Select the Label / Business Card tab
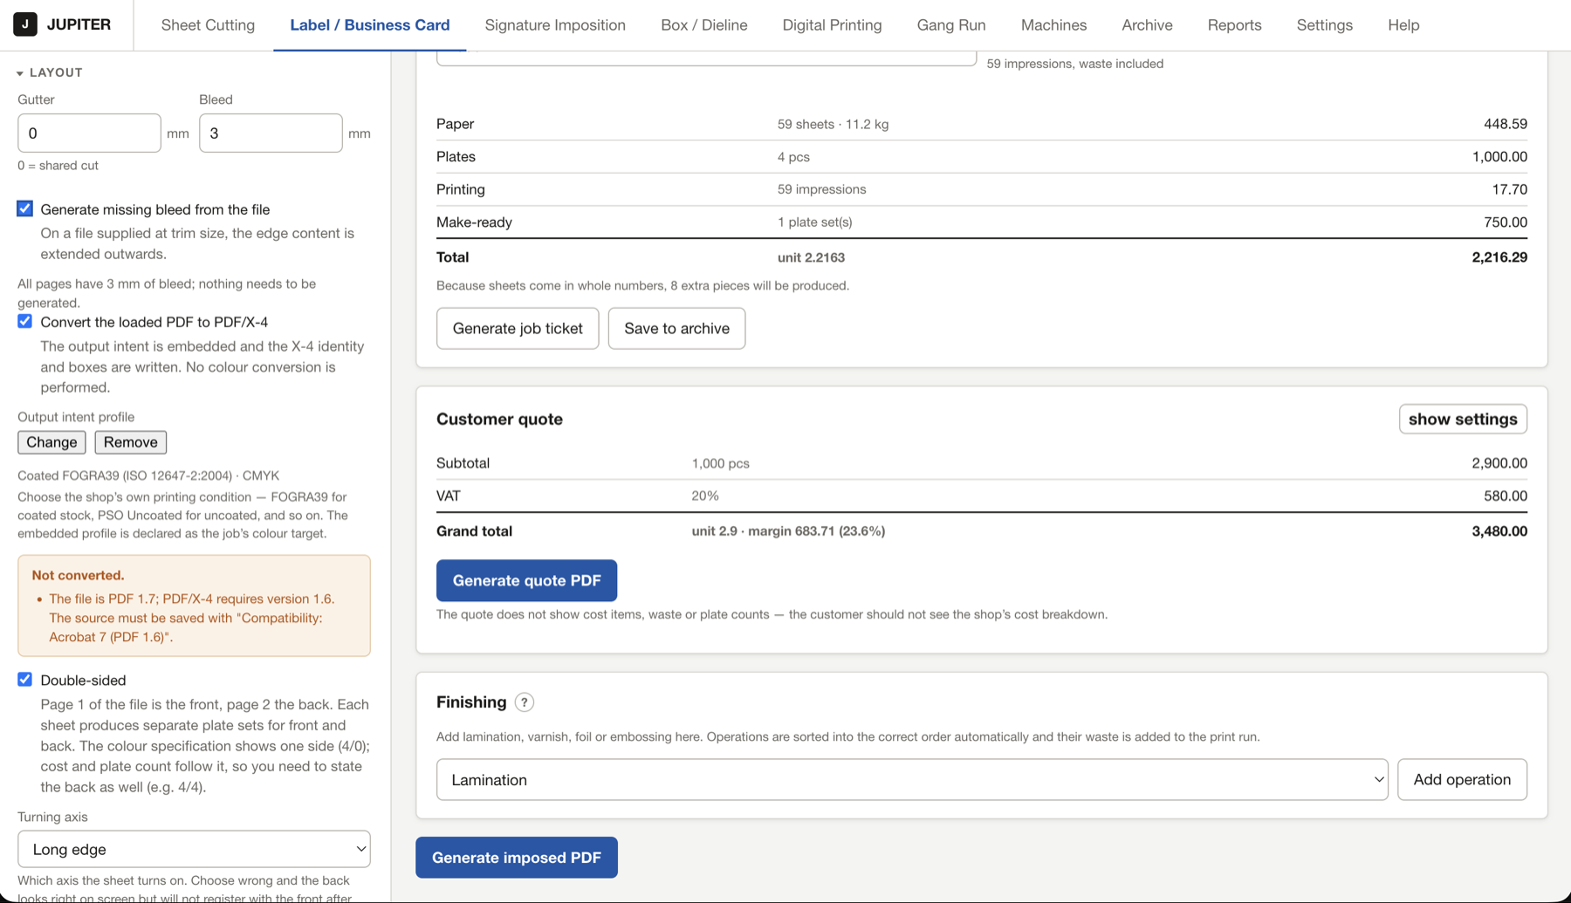 [370, 25]
